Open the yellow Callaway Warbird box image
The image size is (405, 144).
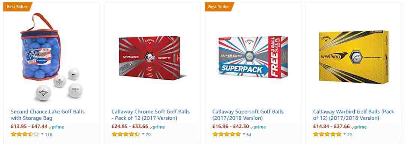(354, 57)
